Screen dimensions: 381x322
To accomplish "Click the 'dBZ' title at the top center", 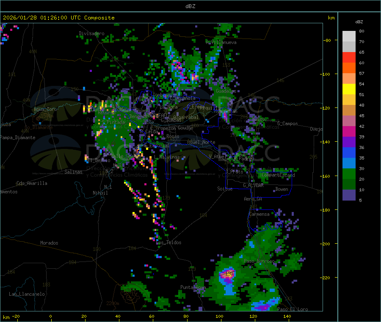I will click(190, 6).
